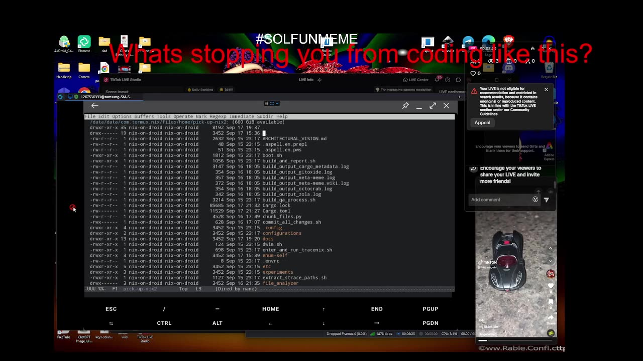Open the Regexp menu in Emacs
Screen dimensions: 643x361
click(x=218, y=116)
